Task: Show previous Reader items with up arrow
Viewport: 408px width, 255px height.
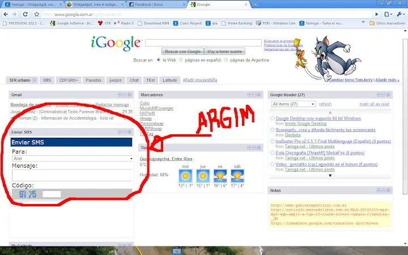Action: click(330, 112)
